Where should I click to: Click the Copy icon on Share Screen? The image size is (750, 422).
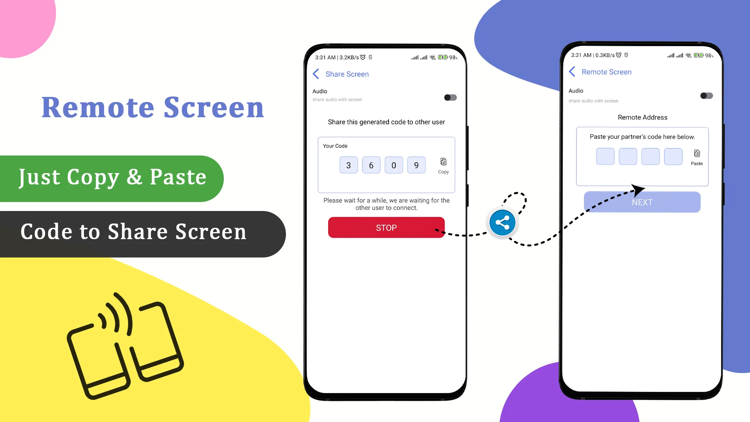click(443, 162)
